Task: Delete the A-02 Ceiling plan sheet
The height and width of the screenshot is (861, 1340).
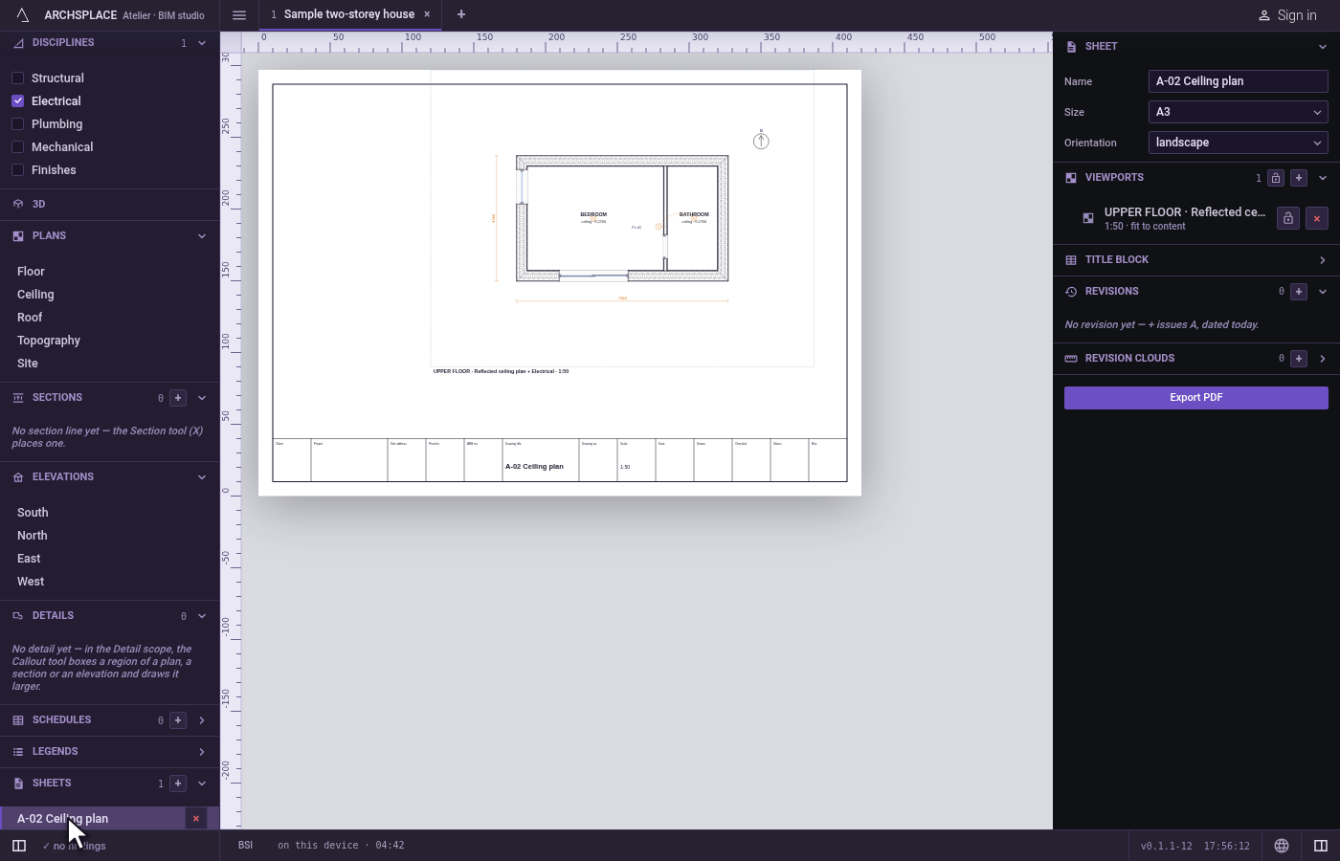Action: [x=196, y=819]
